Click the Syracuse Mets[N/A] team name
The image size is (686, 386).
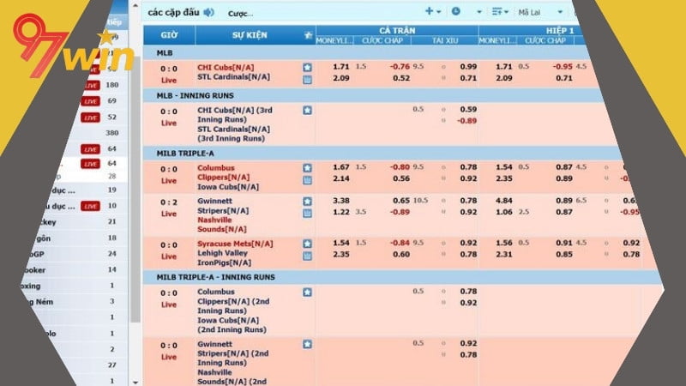tap(235, 244)
